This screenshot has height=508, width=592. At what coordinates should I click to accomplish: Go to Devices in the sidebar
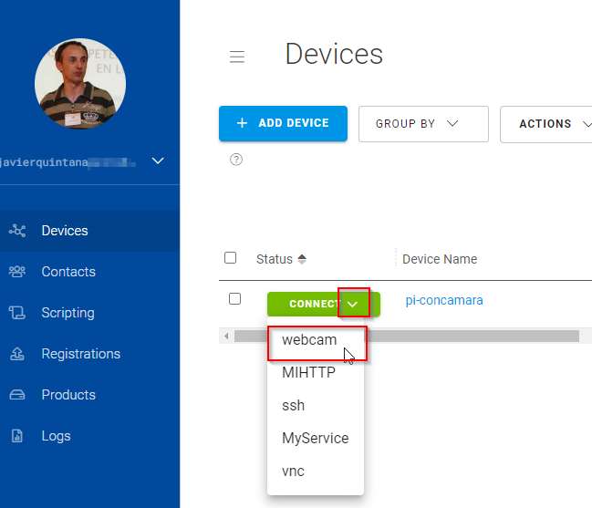click(90, 230)
